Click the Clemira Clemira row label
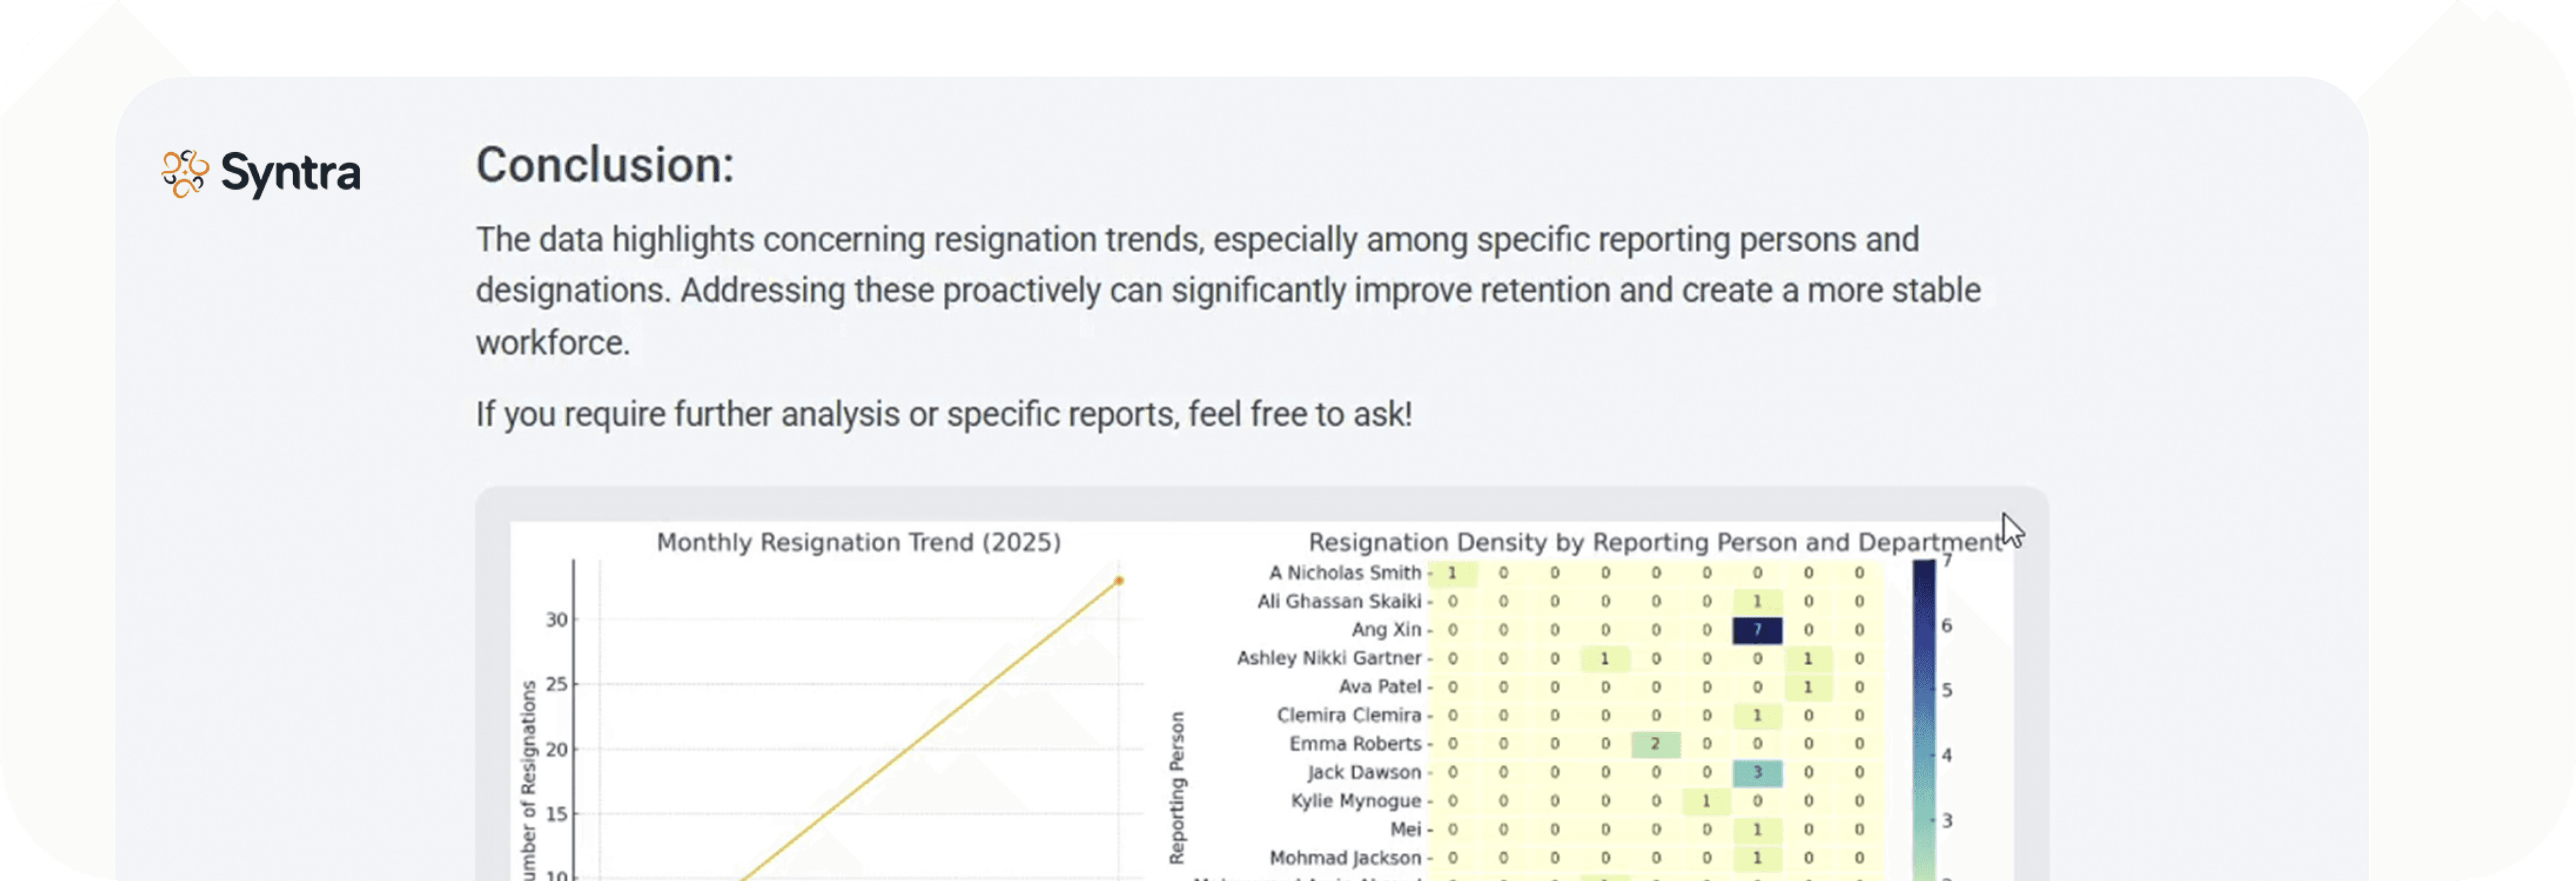The width and height of the screenshot is (2576, 881). [1349, 715]
